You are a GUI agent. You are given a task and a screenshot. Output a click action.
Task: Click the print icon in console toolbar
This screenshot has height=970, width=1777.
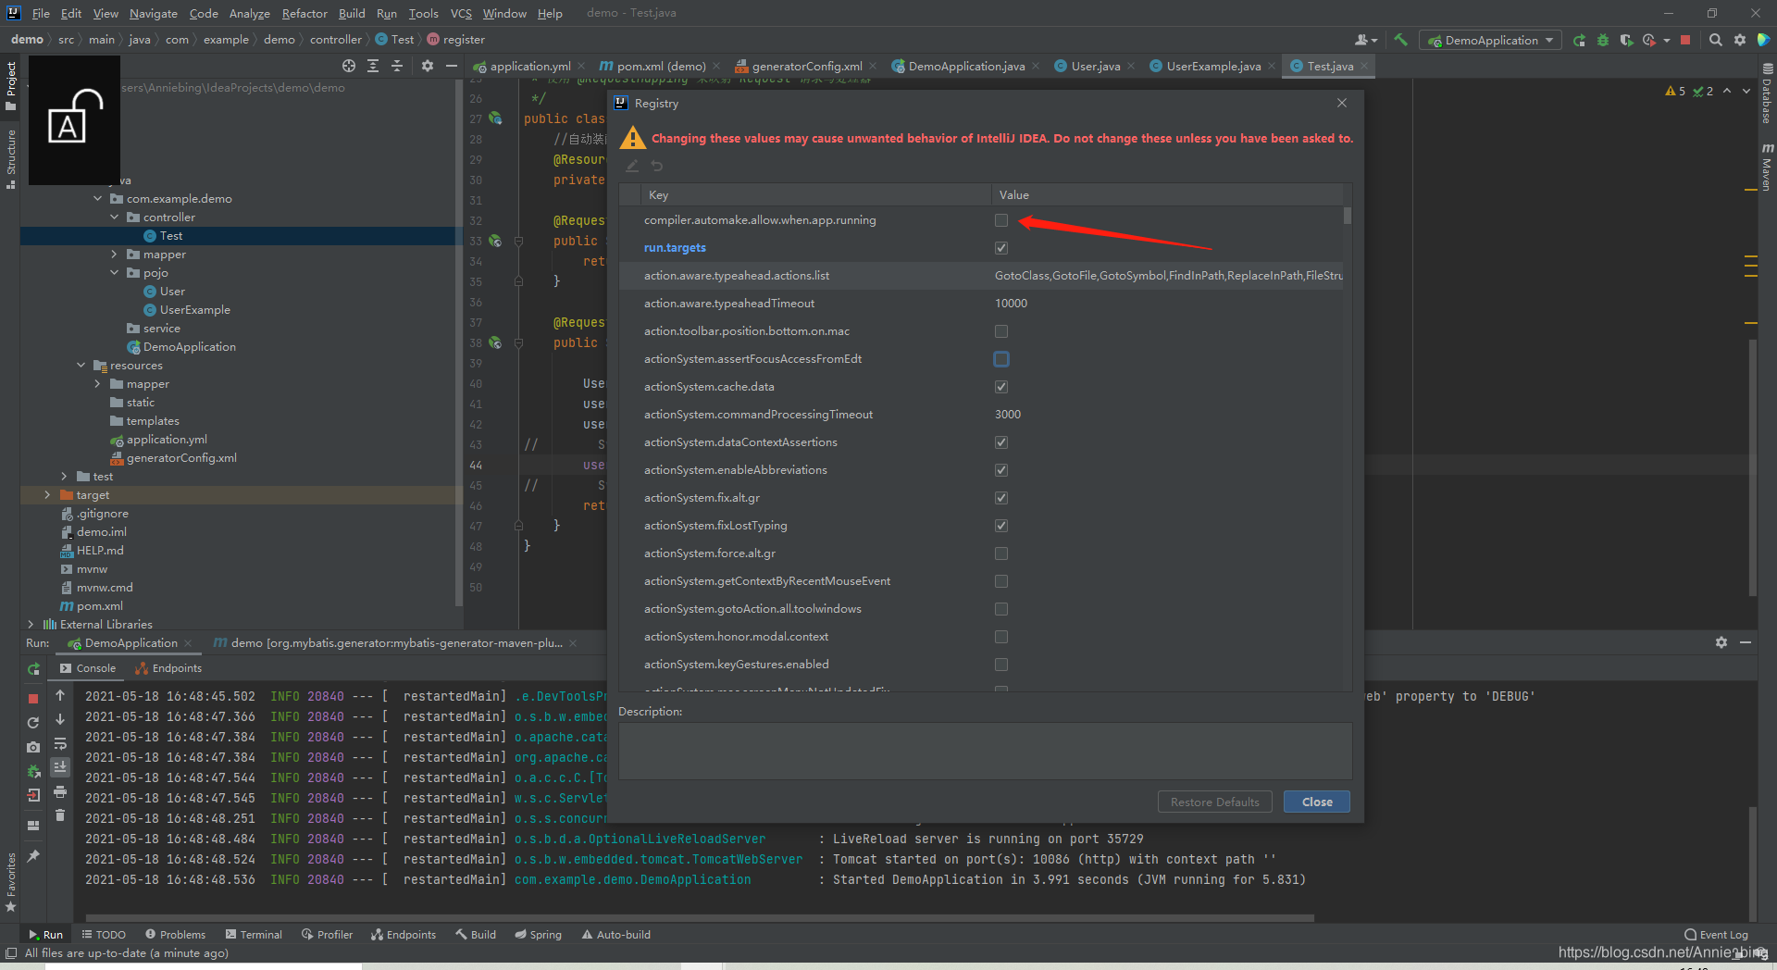60,791
